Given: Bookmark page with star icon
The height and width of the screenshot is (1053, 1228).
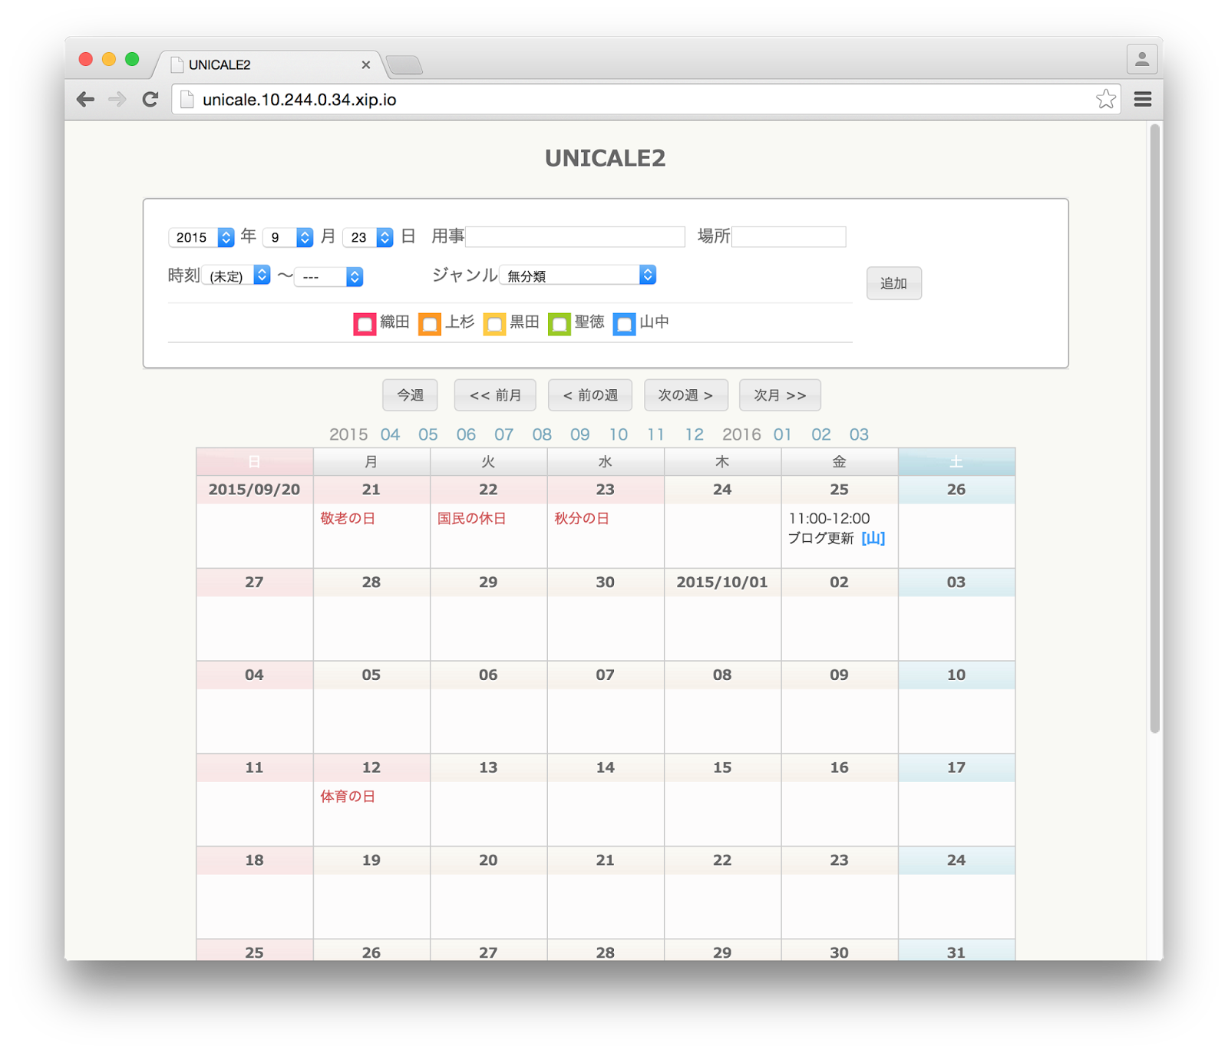Looking at the screenshot, I should [x=1105, y=99].
